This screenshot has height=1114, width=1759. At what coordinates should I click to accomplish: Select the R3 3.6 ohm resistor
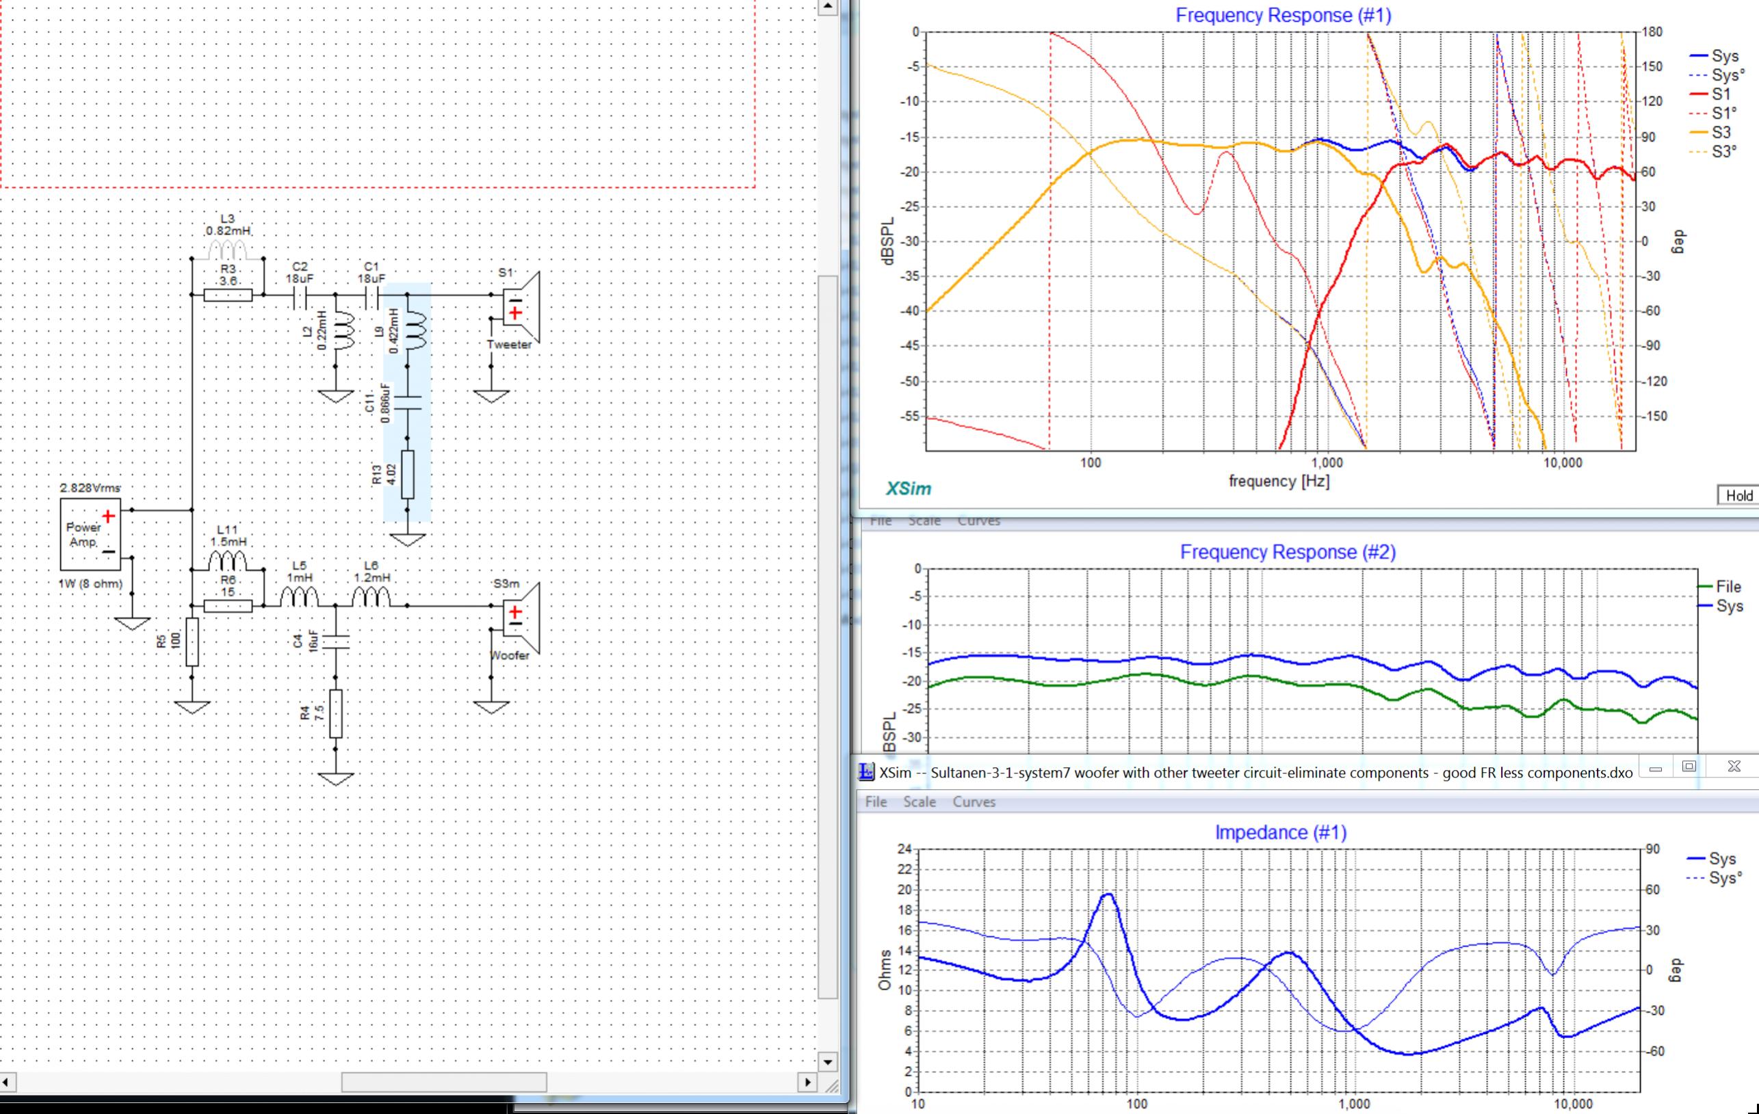[228, 295]
